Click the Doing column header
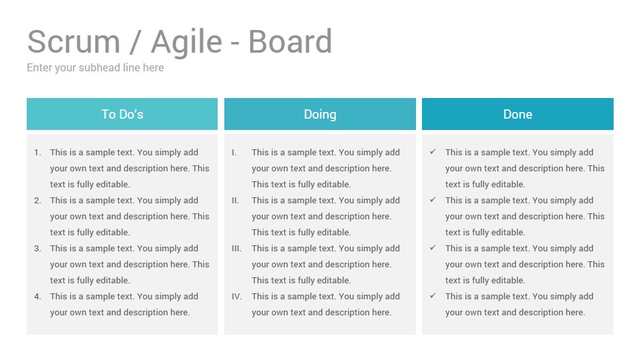 [x=320, y=114]
